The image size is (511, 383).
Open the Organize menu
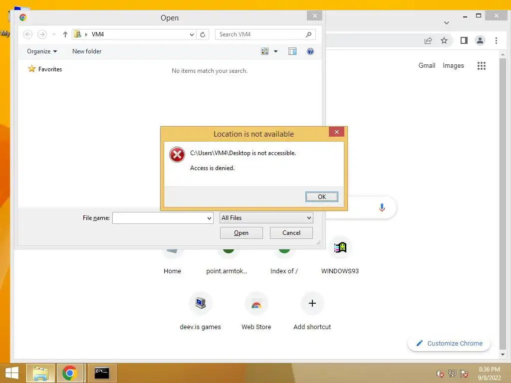(42, 51)
